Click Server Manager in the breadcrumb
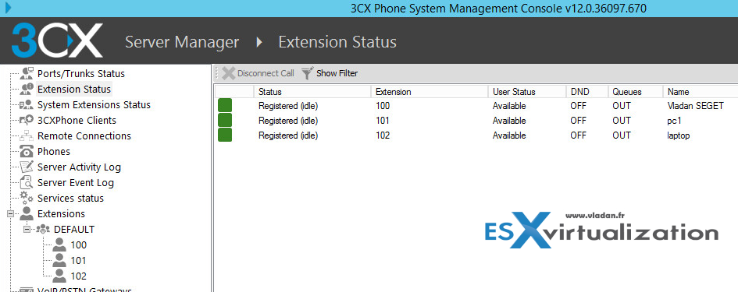The width and height of the screenshot is (738, 292). coord(182,42)
